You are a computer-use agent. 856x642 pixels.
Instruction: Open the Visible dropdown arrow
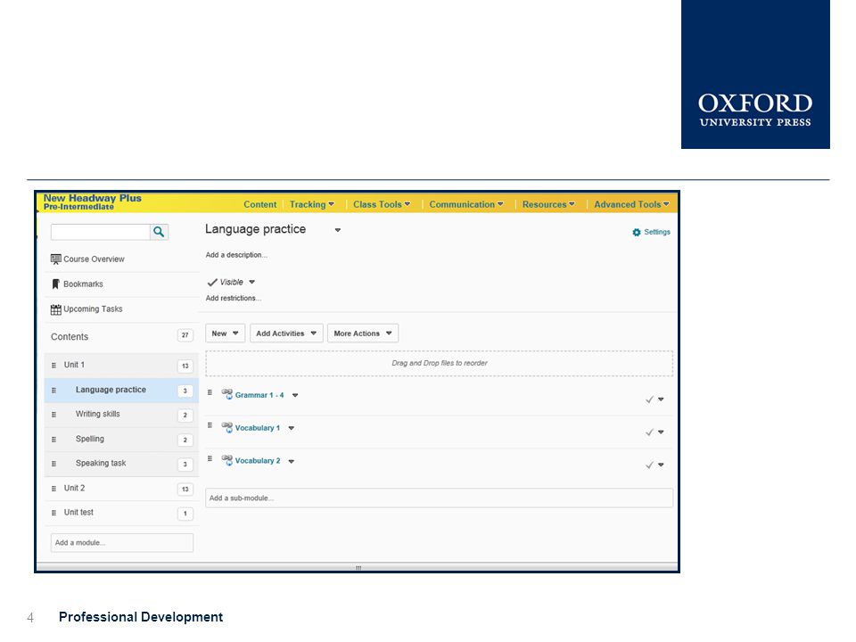[252, 283]
